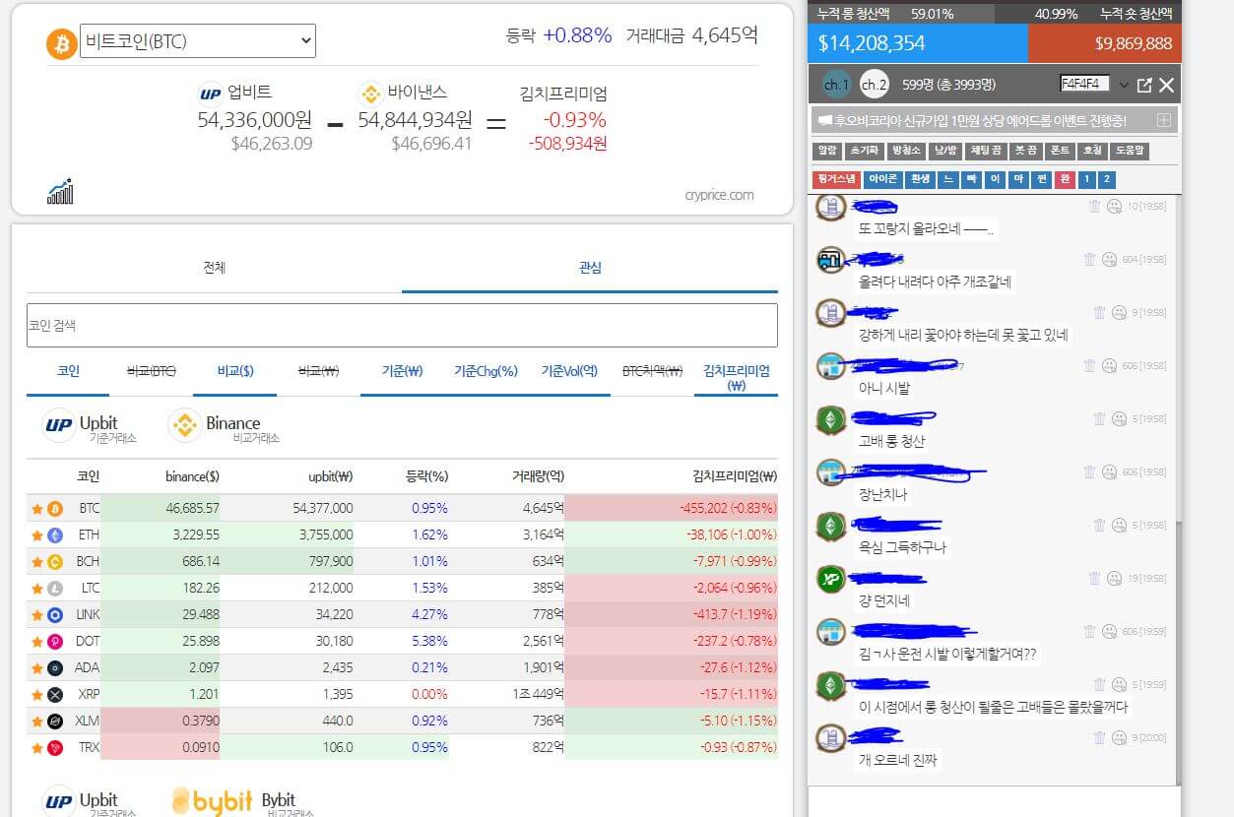Image resolution: width=1234 pixels, height=817 pixels.
Task: Sort by 김치프리미엄(₩) table column header
Action: click(x=734, y=476)
